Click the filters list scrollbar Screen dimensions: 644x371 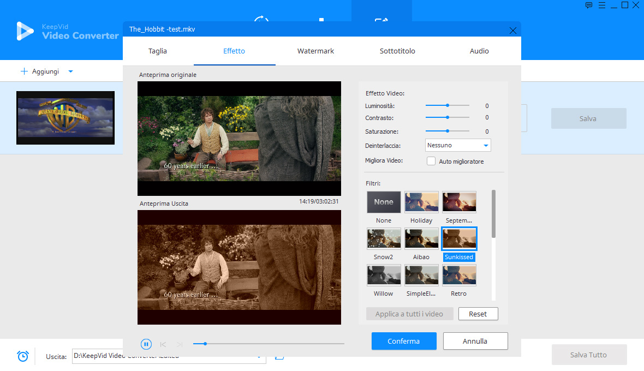(493, 214)
